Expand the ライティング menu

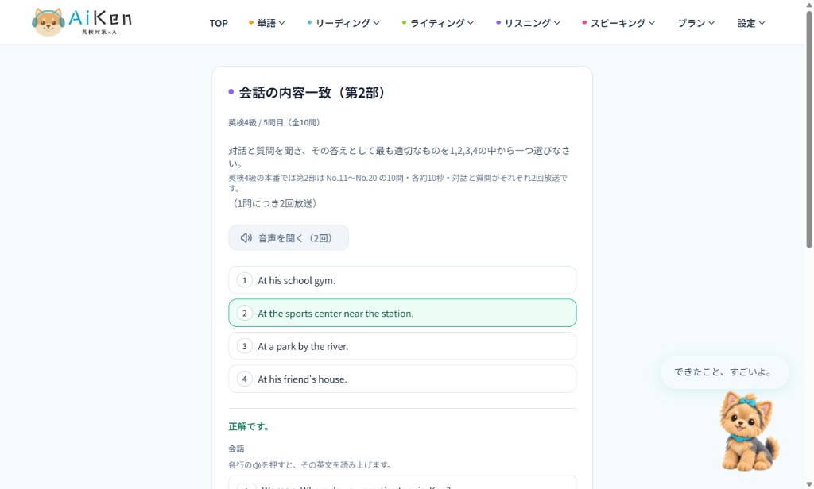point(438,23)
